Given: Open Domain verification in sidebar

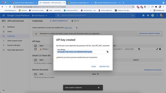Looking at the screenshot, I should tap(14, 45).
